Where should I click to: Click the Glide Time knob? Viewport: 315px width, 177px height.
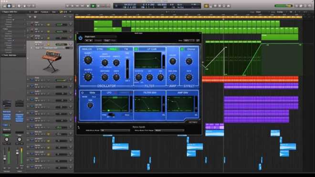tap(90, 105)
